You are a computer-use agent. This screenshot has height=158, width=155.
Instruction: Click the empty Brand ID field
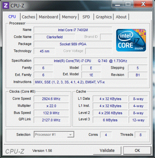click(x=106, y=37)
